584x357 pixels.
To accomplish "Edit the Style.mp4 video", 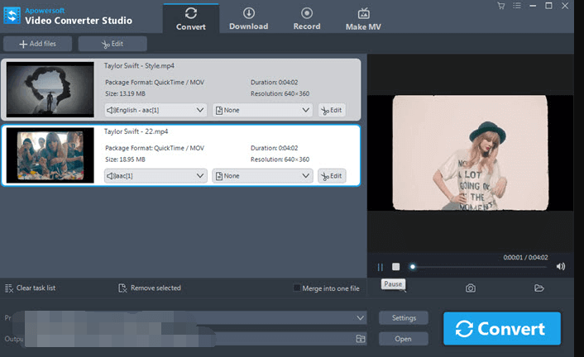I will (x=332, y=110).
